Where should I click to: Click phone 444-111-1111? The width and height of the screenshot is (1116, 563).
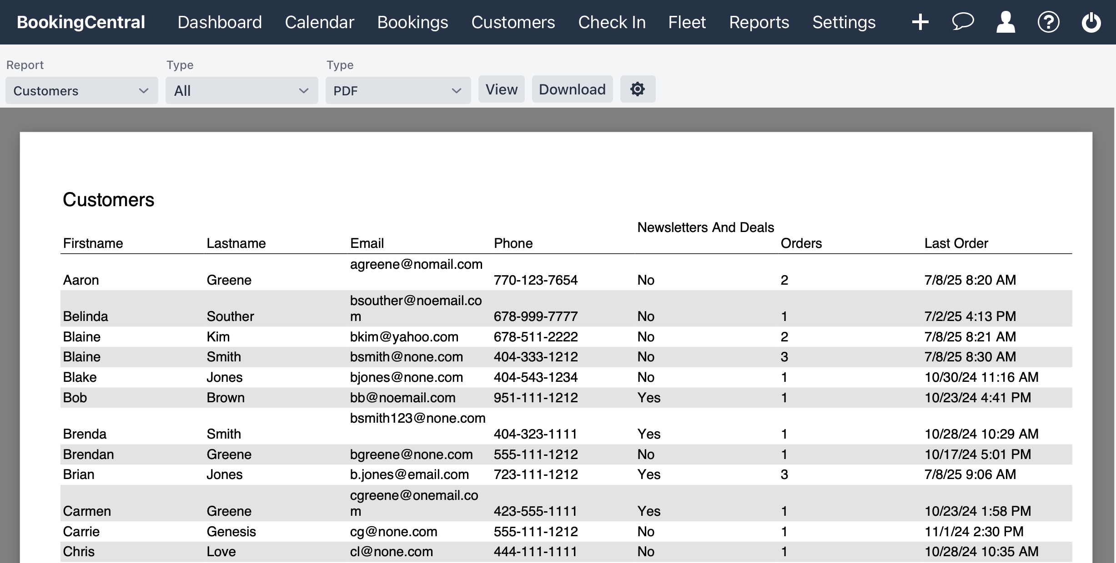tap(536, 552)
